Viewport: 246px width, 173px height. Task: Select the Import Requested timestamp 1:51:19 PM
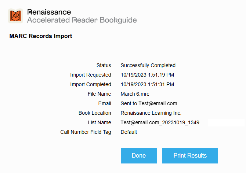[147, 75]
